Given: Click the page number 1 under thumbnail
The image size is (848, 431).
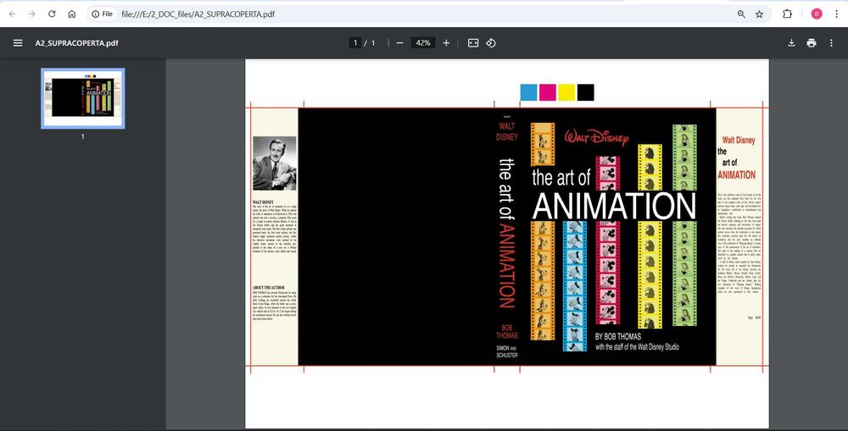Looking at the screenshot, I should tap(83, 136).
